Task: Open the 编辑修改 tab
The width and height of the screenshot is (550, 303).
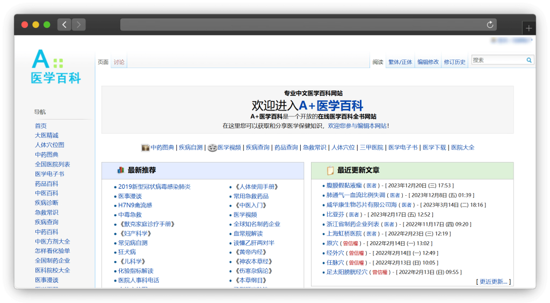Action: point(428,62)
